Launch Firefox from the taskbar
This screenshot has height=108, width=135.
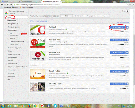click(x=29, y=106)
